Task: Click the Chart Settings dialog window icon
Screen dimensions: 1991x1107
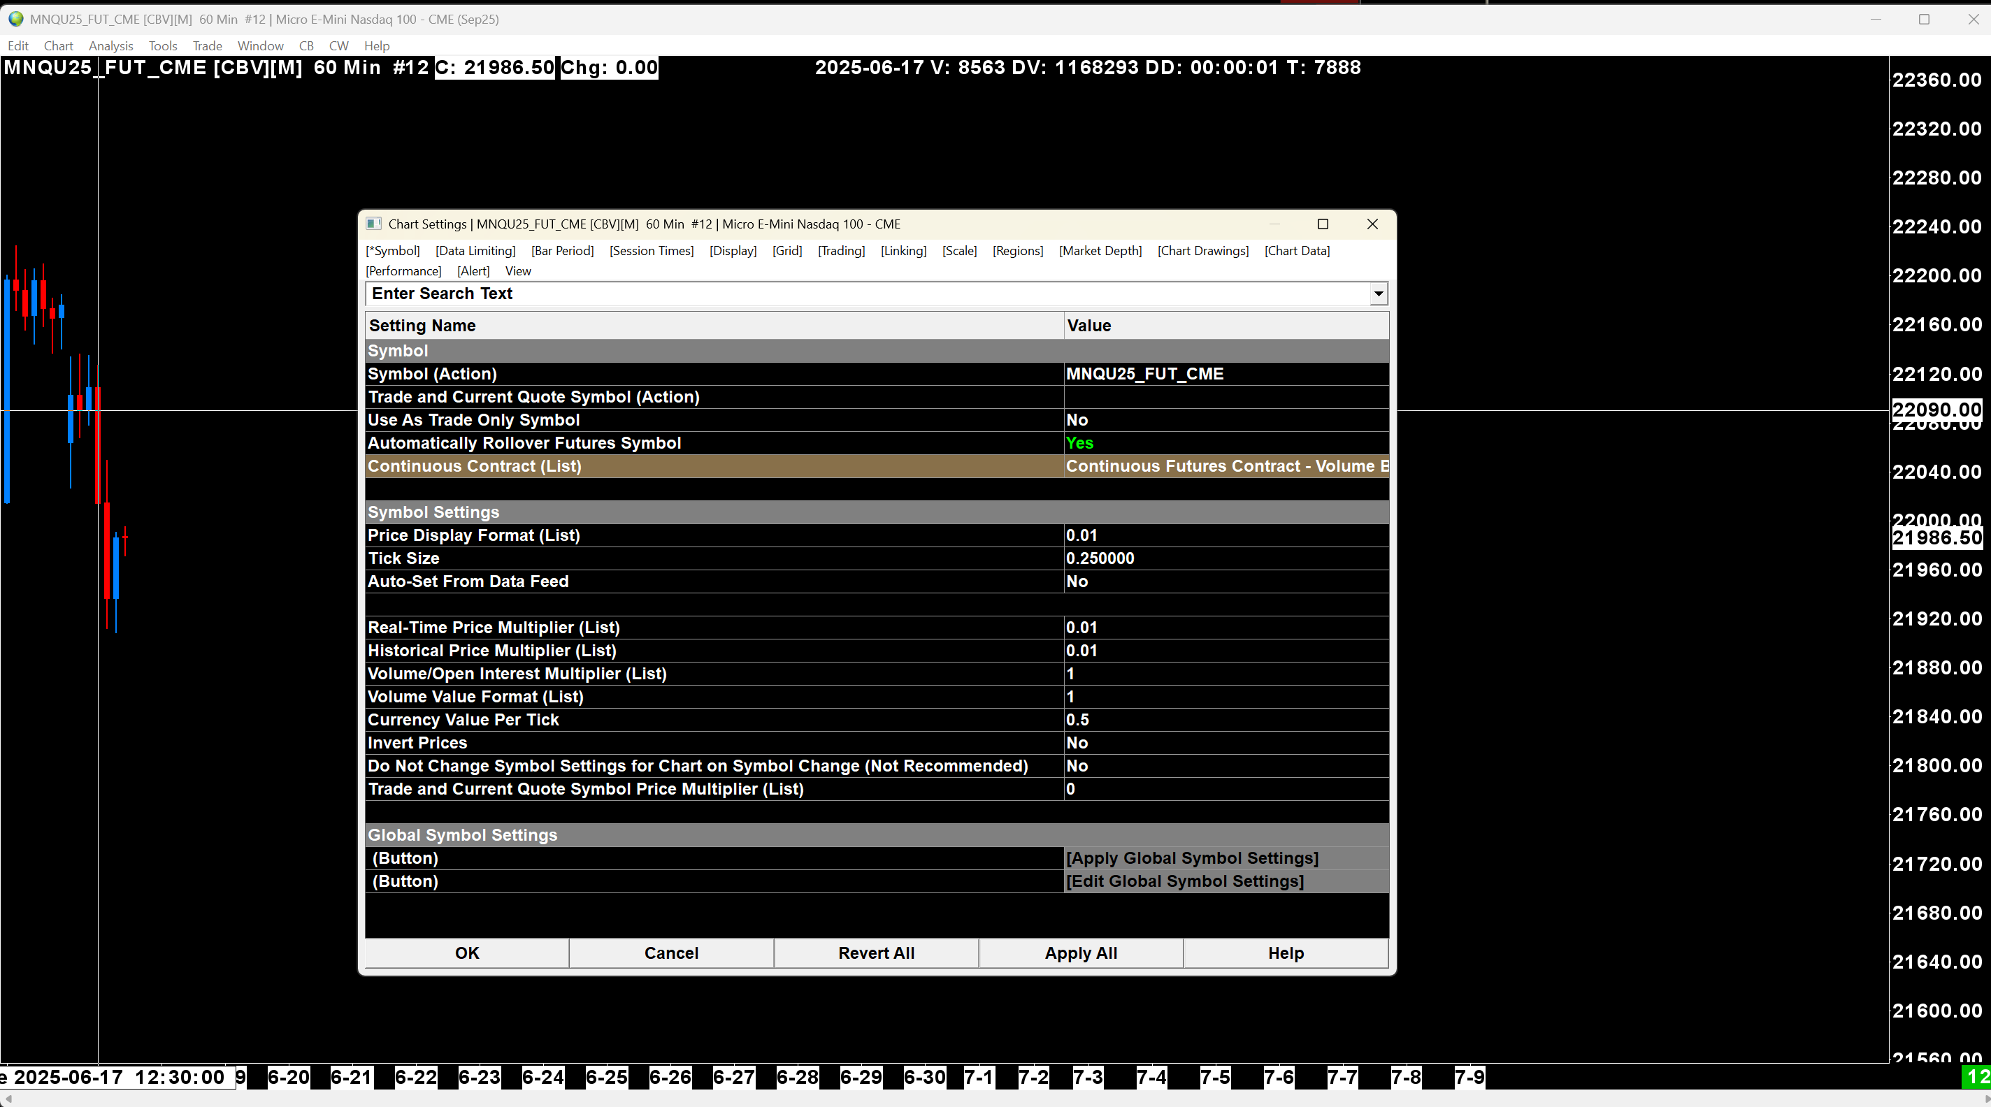Action: pos(374,224)
